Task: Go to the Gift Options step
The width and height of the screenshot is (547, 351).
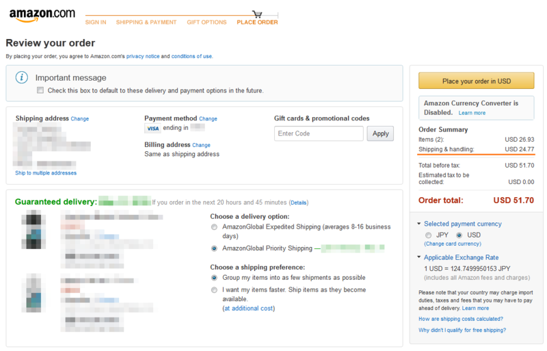Action: tap(206, 22)
